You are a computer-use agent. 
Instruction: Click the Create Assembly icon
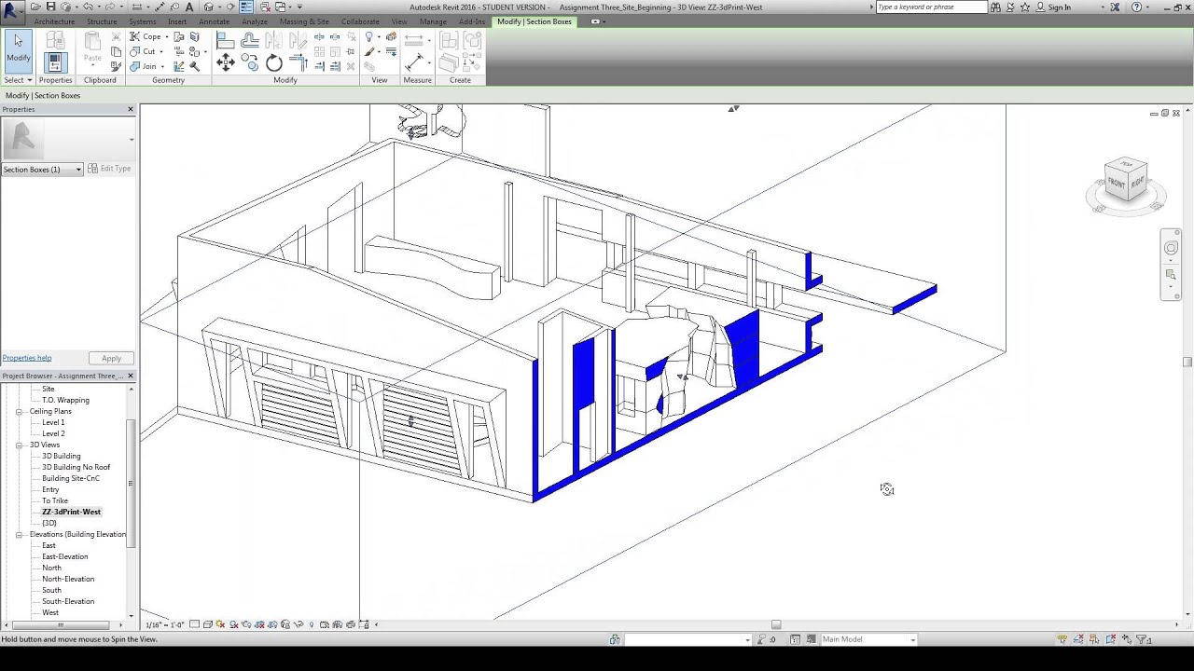click(x=450, y=40)
